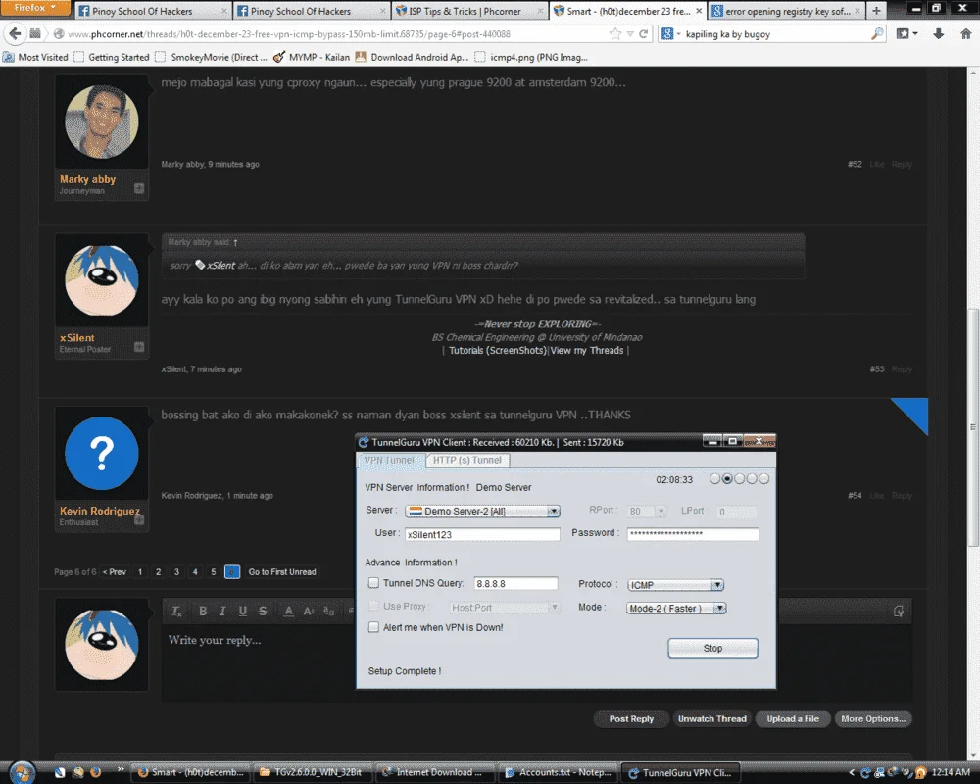980x784 pixels.
Task: Open a new browser tab with plus button
Action: [x=876, y=11]
